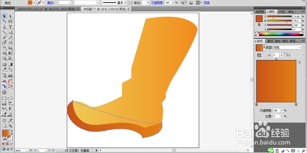Select the Blend tool
The width and height of the screenshot is (307, 153).
pyautogui.click(x=10, y=69)
